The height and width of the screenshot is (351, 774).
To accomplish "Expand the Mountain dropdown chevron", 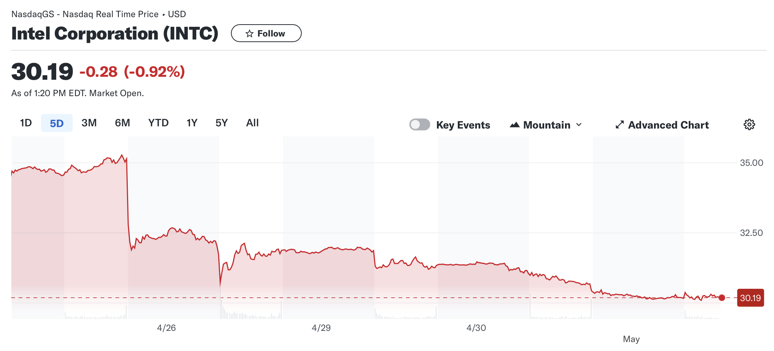I will (x=579, y=125).
